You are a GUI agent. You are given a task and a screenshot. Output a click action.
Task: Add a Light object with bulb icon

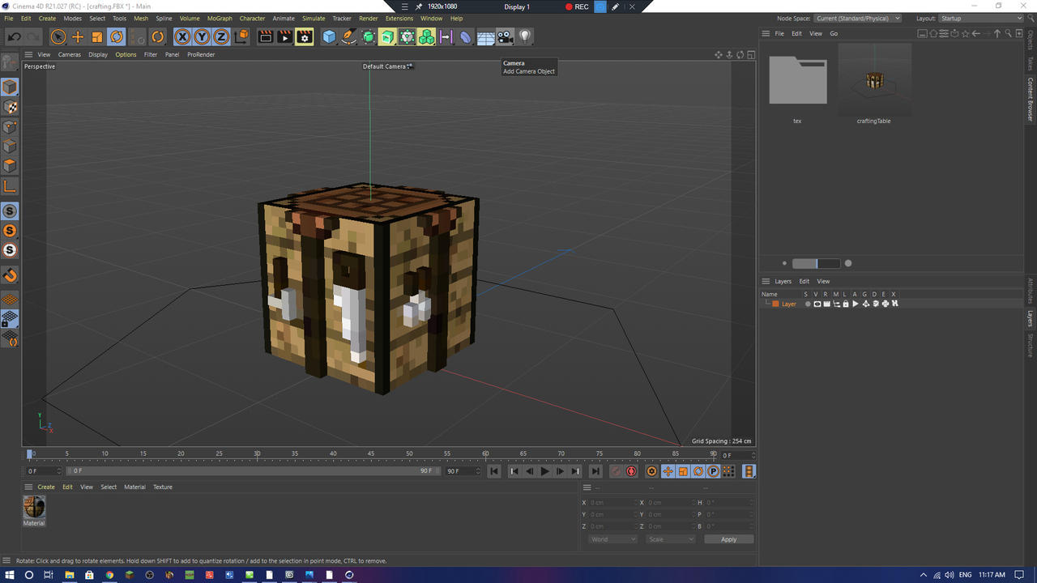click(525, 36)
